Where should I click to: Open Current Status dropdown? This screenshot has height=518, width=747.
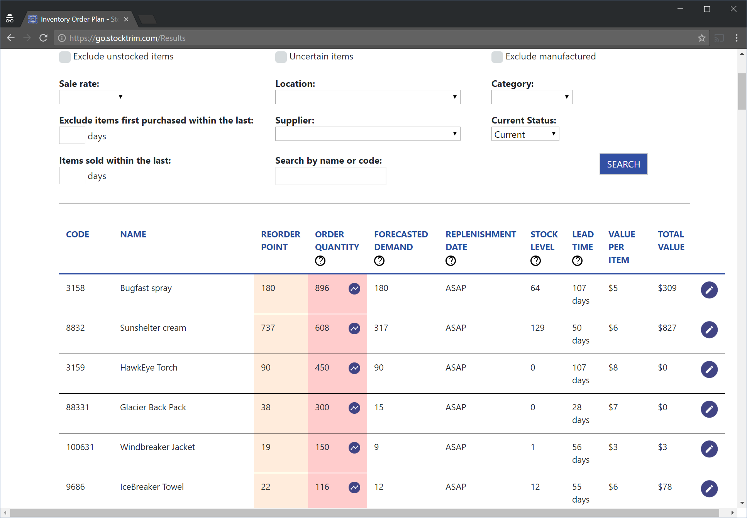tap(525, 134)
